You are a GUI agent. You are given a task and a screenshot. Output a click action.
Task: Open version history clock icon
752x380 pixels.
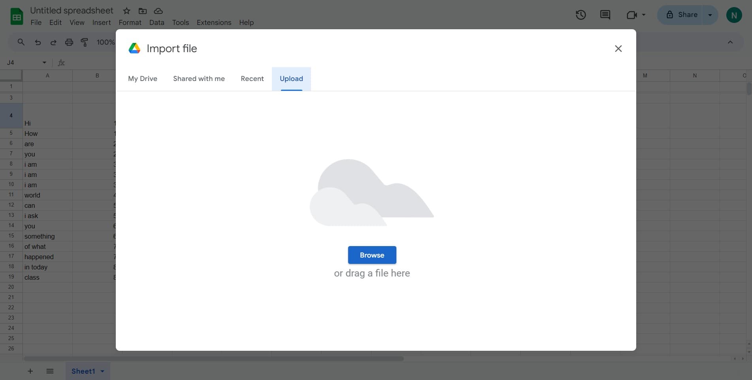point(580,15)
